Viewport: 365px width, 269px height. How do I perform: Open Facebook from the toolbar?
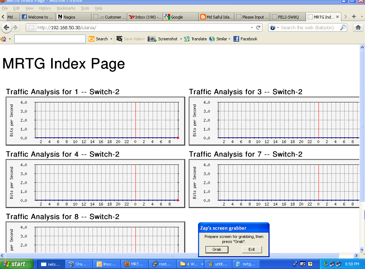pos(245,39)
